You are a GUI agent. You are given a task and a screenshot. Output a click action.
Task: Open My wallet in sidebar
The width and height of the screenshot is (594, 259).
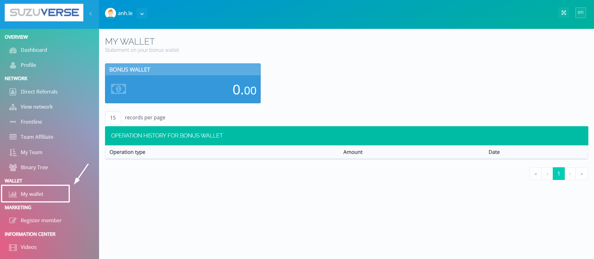(32, 194)
